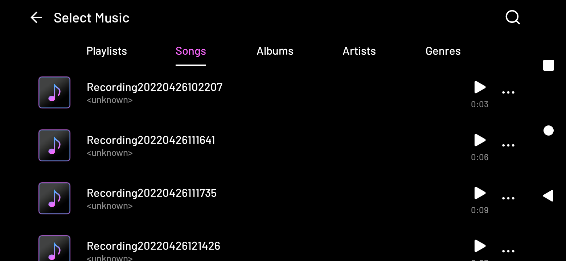
Task: Play Recording20220426111641 preview
Action: coord(480,140)
